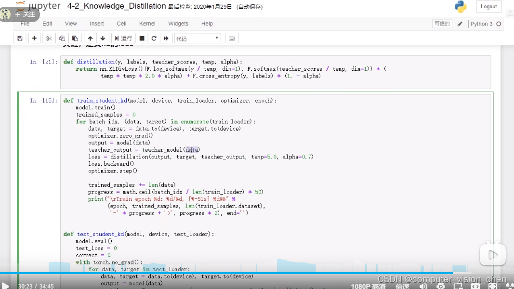Restart the kernel circular arrow icon
514x289 pixels.
(x=154, y=39)
